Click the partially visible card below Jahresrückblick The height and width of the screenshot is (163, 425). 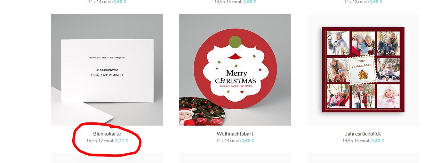(363, 158)
